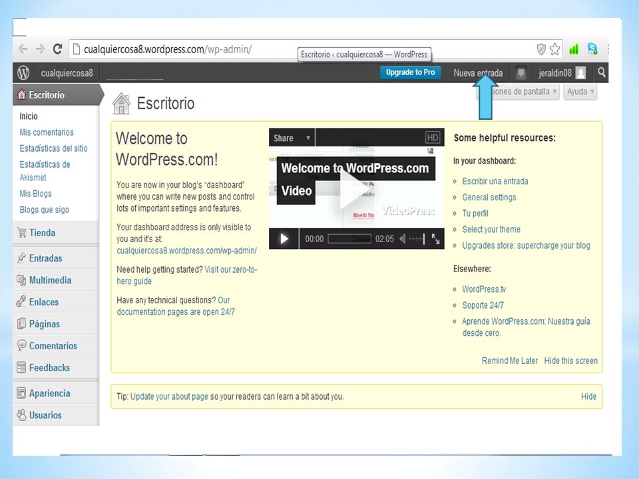This screenshot has height=479, width=639.
Task: Click the large center play overlay
Action: coord(355,190)
